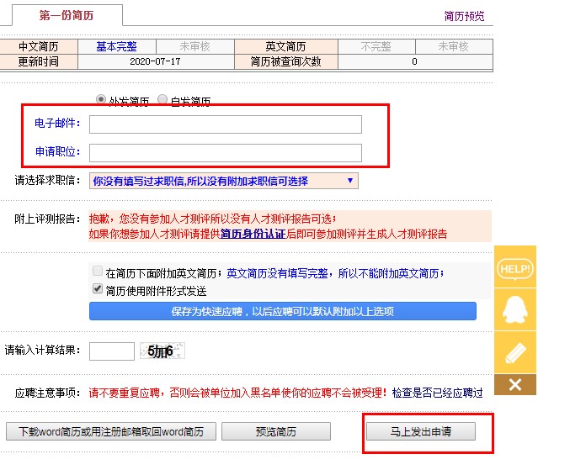Click the 保存为快速应聘 blue button
The image size is (570, 475).
[282, 311]
